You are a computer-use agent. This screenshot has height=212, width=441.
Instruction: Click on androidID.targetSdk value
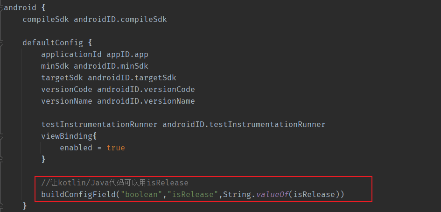[x=132, y=78]
